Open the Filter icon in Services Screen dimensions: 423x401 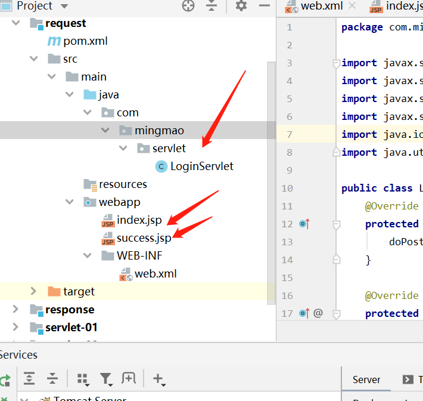[x=106, y=379]
